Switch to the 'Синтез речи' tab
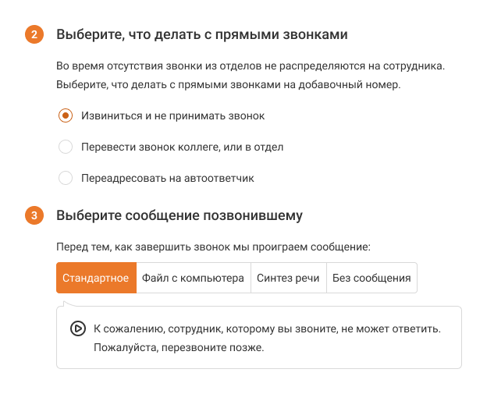 (x=287, y=278)
